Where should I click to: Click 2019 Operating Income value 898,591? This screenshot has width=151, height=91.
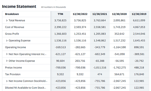click(x=139, y=47)
